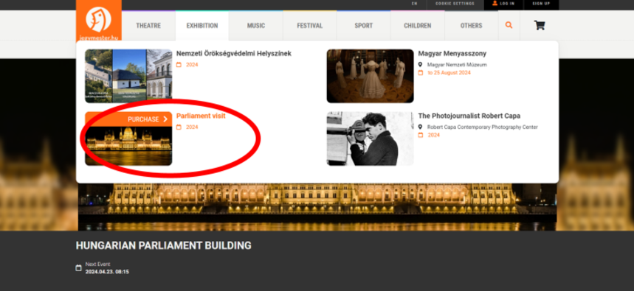Open The Photojournalist Robert Capa title
The height and width of the screenshot is (291, 634).
[469, 116]
